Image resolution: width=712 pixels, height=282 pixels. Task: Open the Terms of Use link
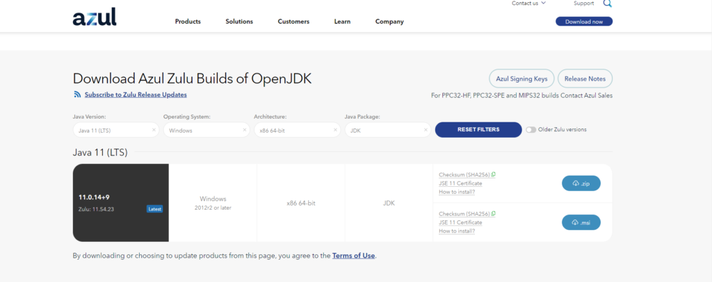click(354, 256)
